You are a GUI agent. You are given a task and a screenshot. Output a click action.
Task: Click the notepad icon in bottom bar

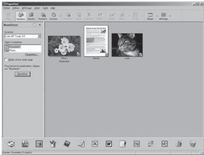[x=81, y=144]
